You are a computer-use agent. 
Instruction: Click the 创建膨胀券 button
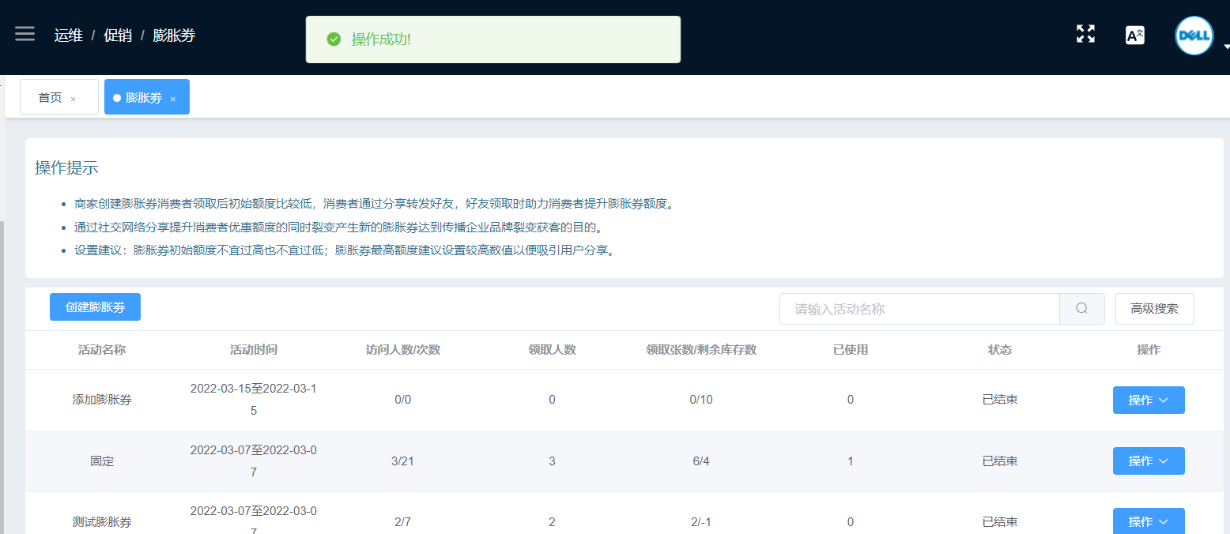(95, 307)
